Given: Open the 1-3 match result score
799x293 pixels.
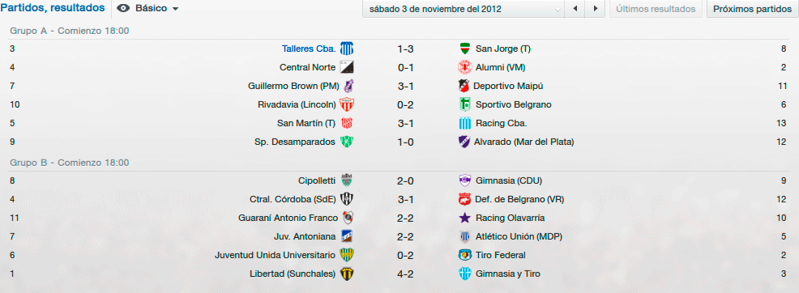Looking at the screenshot, I should [x=406, y=49].
